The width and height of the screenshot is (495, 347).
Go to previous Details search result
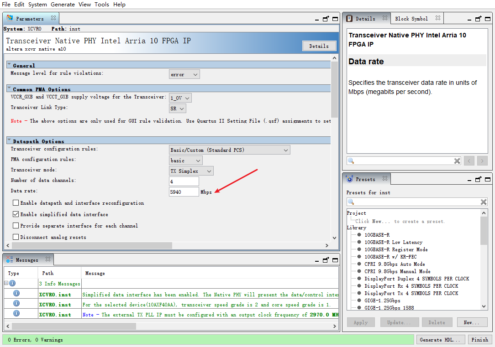point(469,161)
